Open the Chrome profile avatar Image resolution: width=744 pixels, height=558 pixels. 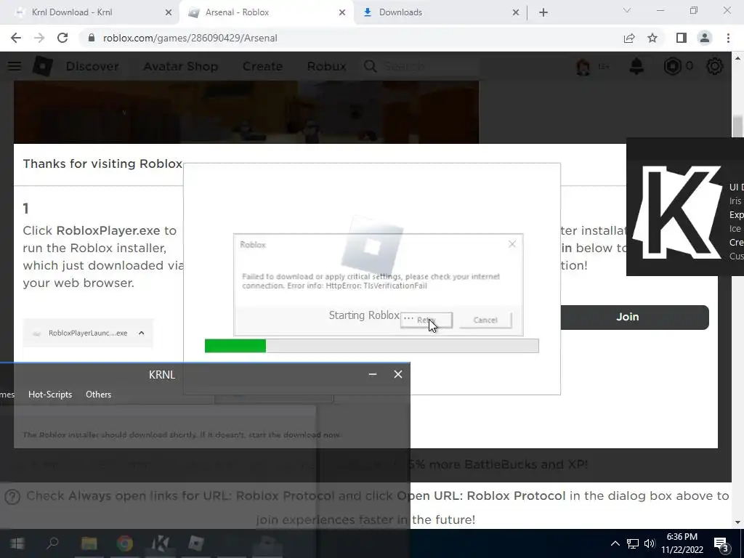[705, 38]
